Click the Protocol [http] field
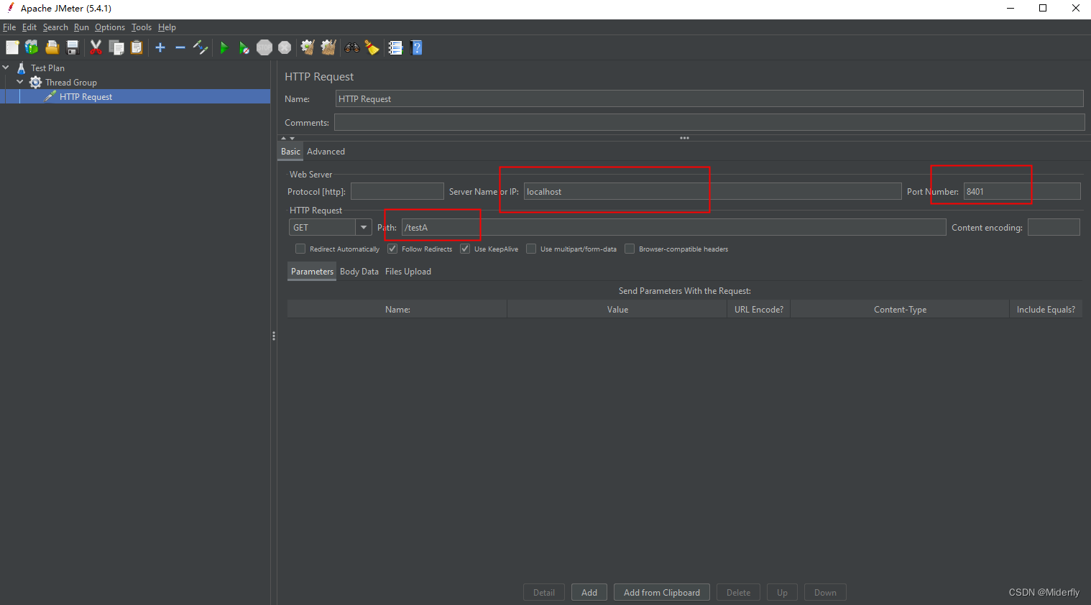The image size is (1091, 605). (x=397, y=191)
